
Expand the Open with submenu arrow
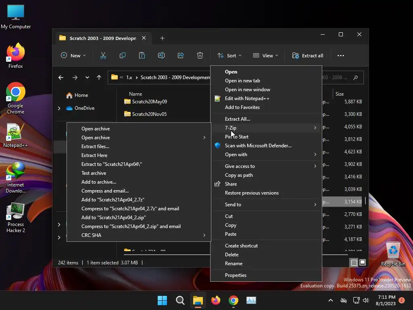click(315, 155)
